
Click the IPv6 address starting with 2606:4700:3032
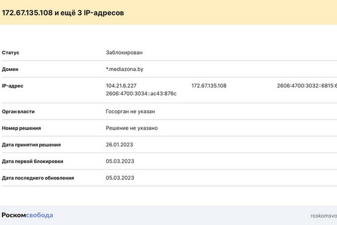307,86
